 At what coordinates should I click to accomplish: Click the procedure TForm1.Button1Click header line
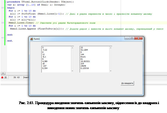point(40,2)
